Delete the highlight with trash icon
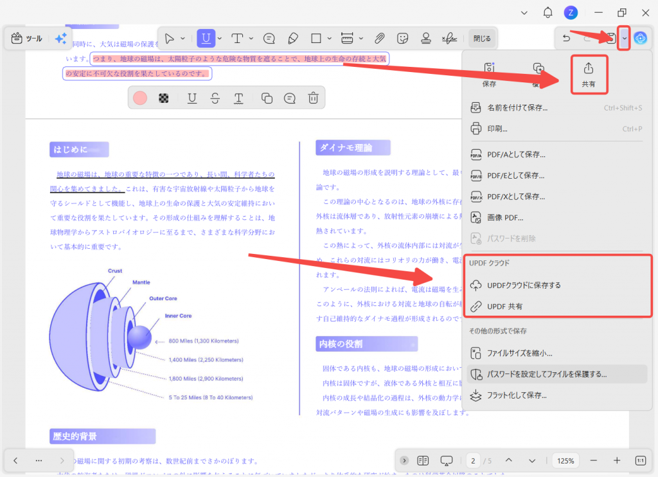658x477 pixels. [313, 98]
